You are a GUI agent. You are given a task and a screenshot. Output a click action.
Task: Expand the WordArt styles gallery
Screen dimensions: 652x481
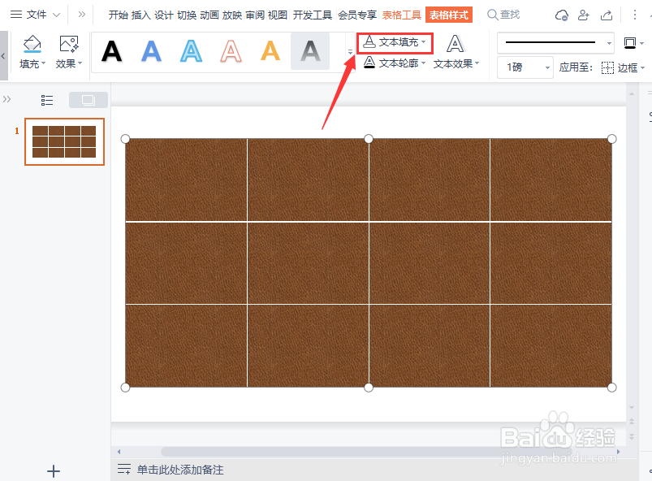(x=350, y=52)
